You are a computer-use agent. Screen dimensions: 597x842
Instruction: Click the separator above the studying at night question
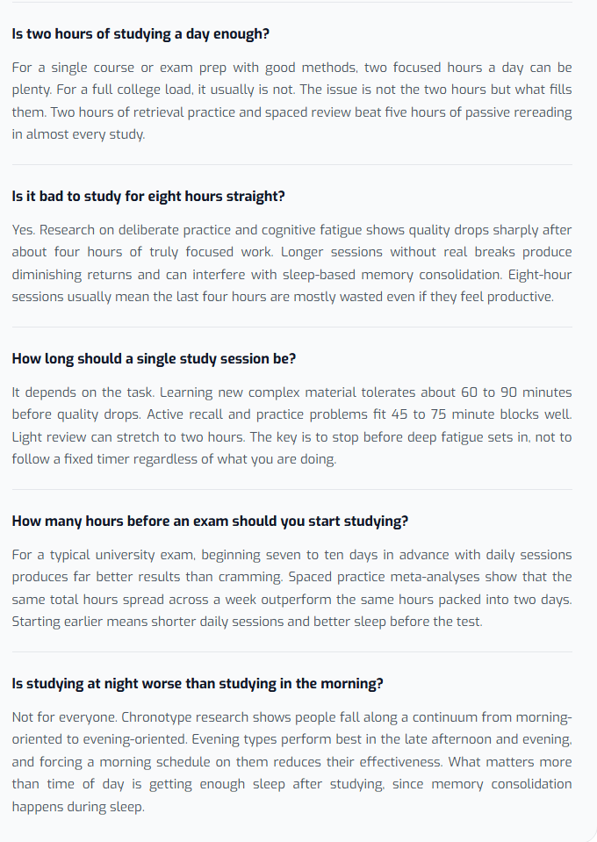(292, 651)
